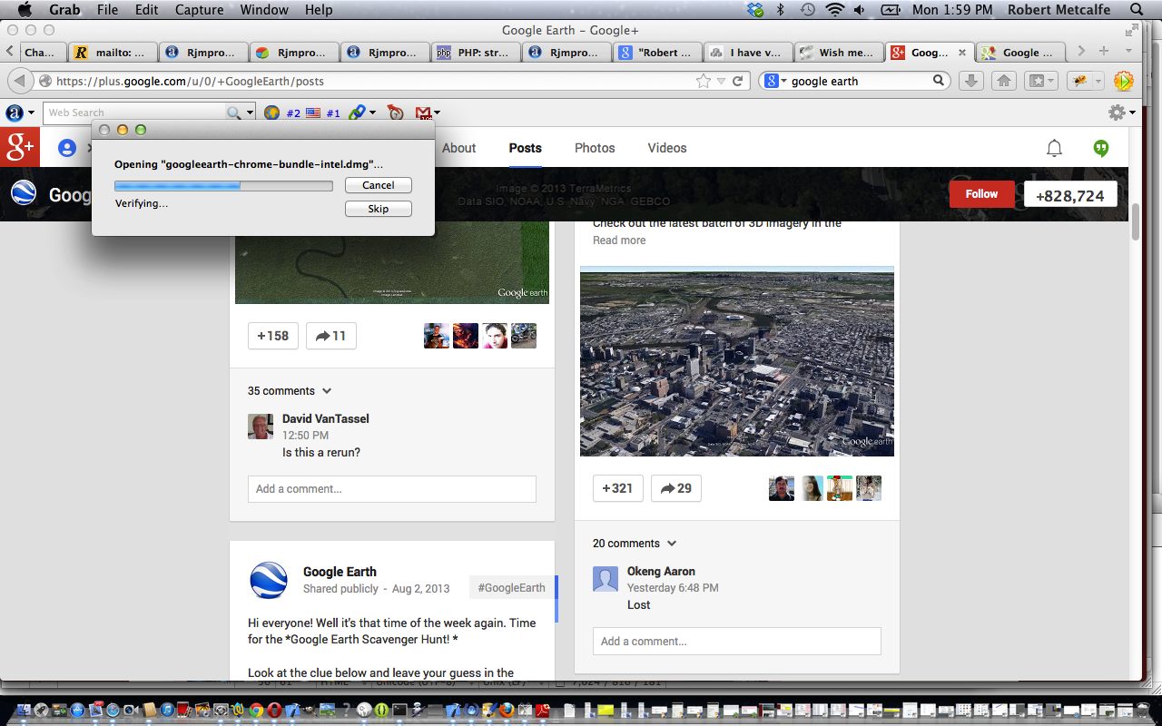1162x726 pixels.
Task: Open Hangouts chat icon
Action: (1100, 148)
